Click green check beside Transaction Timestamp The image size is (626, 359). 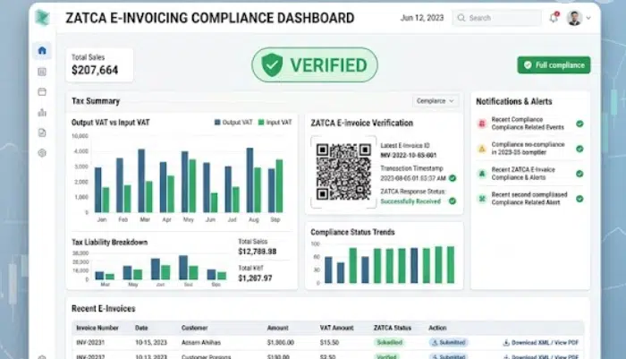453,178
